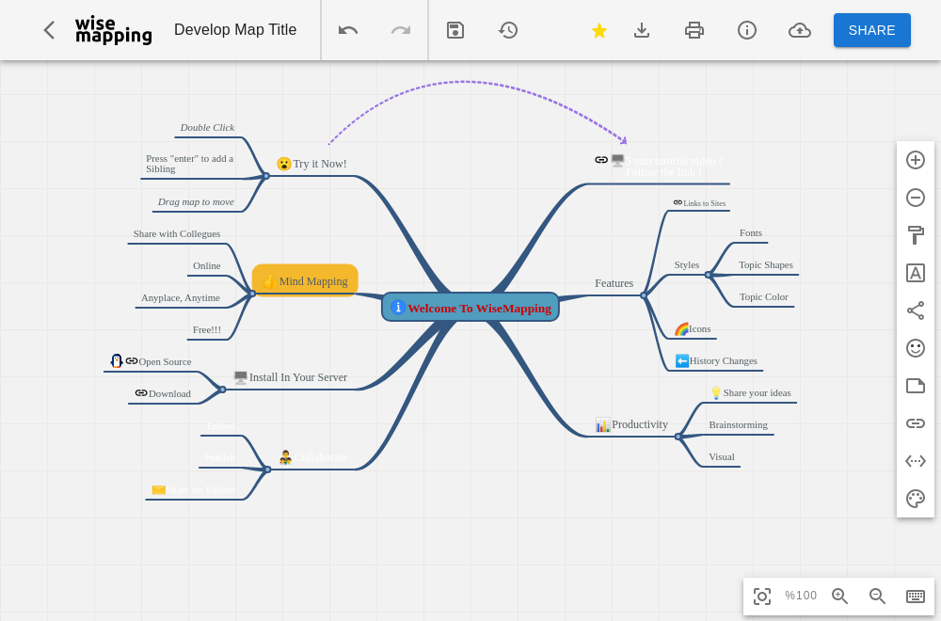Redo the last undone change
Viewport: 941px width, 621px height.
tap(400, 30)
